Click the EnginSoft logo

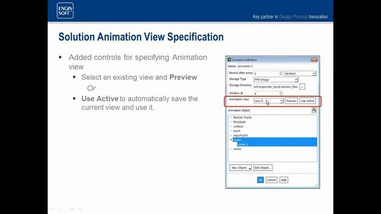pos(65,11)
